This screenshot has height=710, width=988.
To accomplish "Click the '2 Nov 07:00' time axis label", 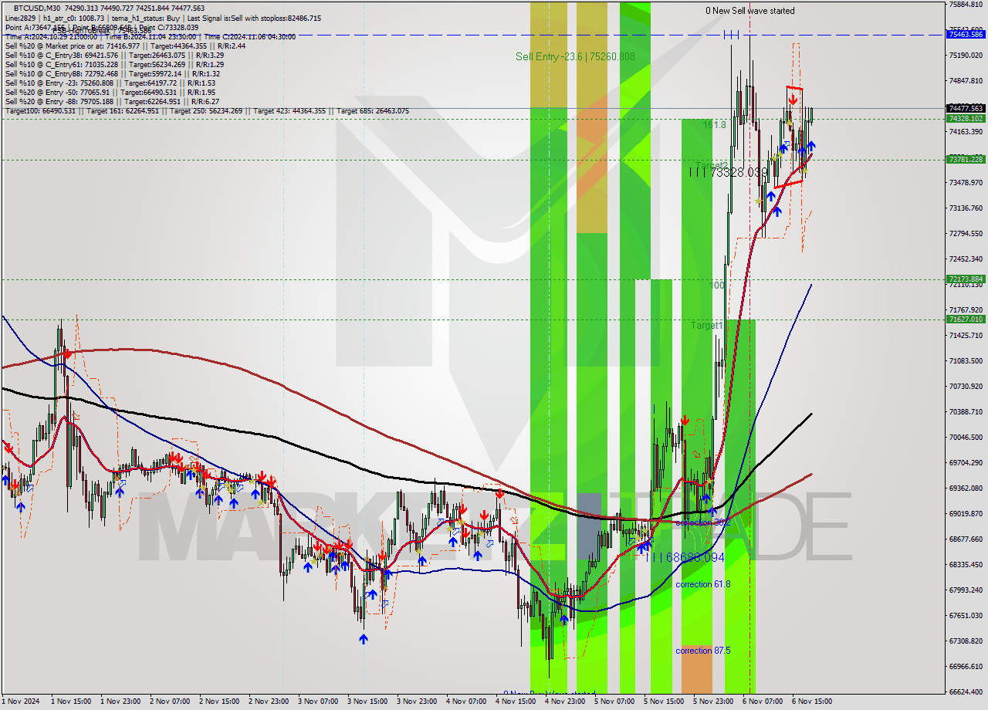I will pyautogui.click(x=170, y=702).
